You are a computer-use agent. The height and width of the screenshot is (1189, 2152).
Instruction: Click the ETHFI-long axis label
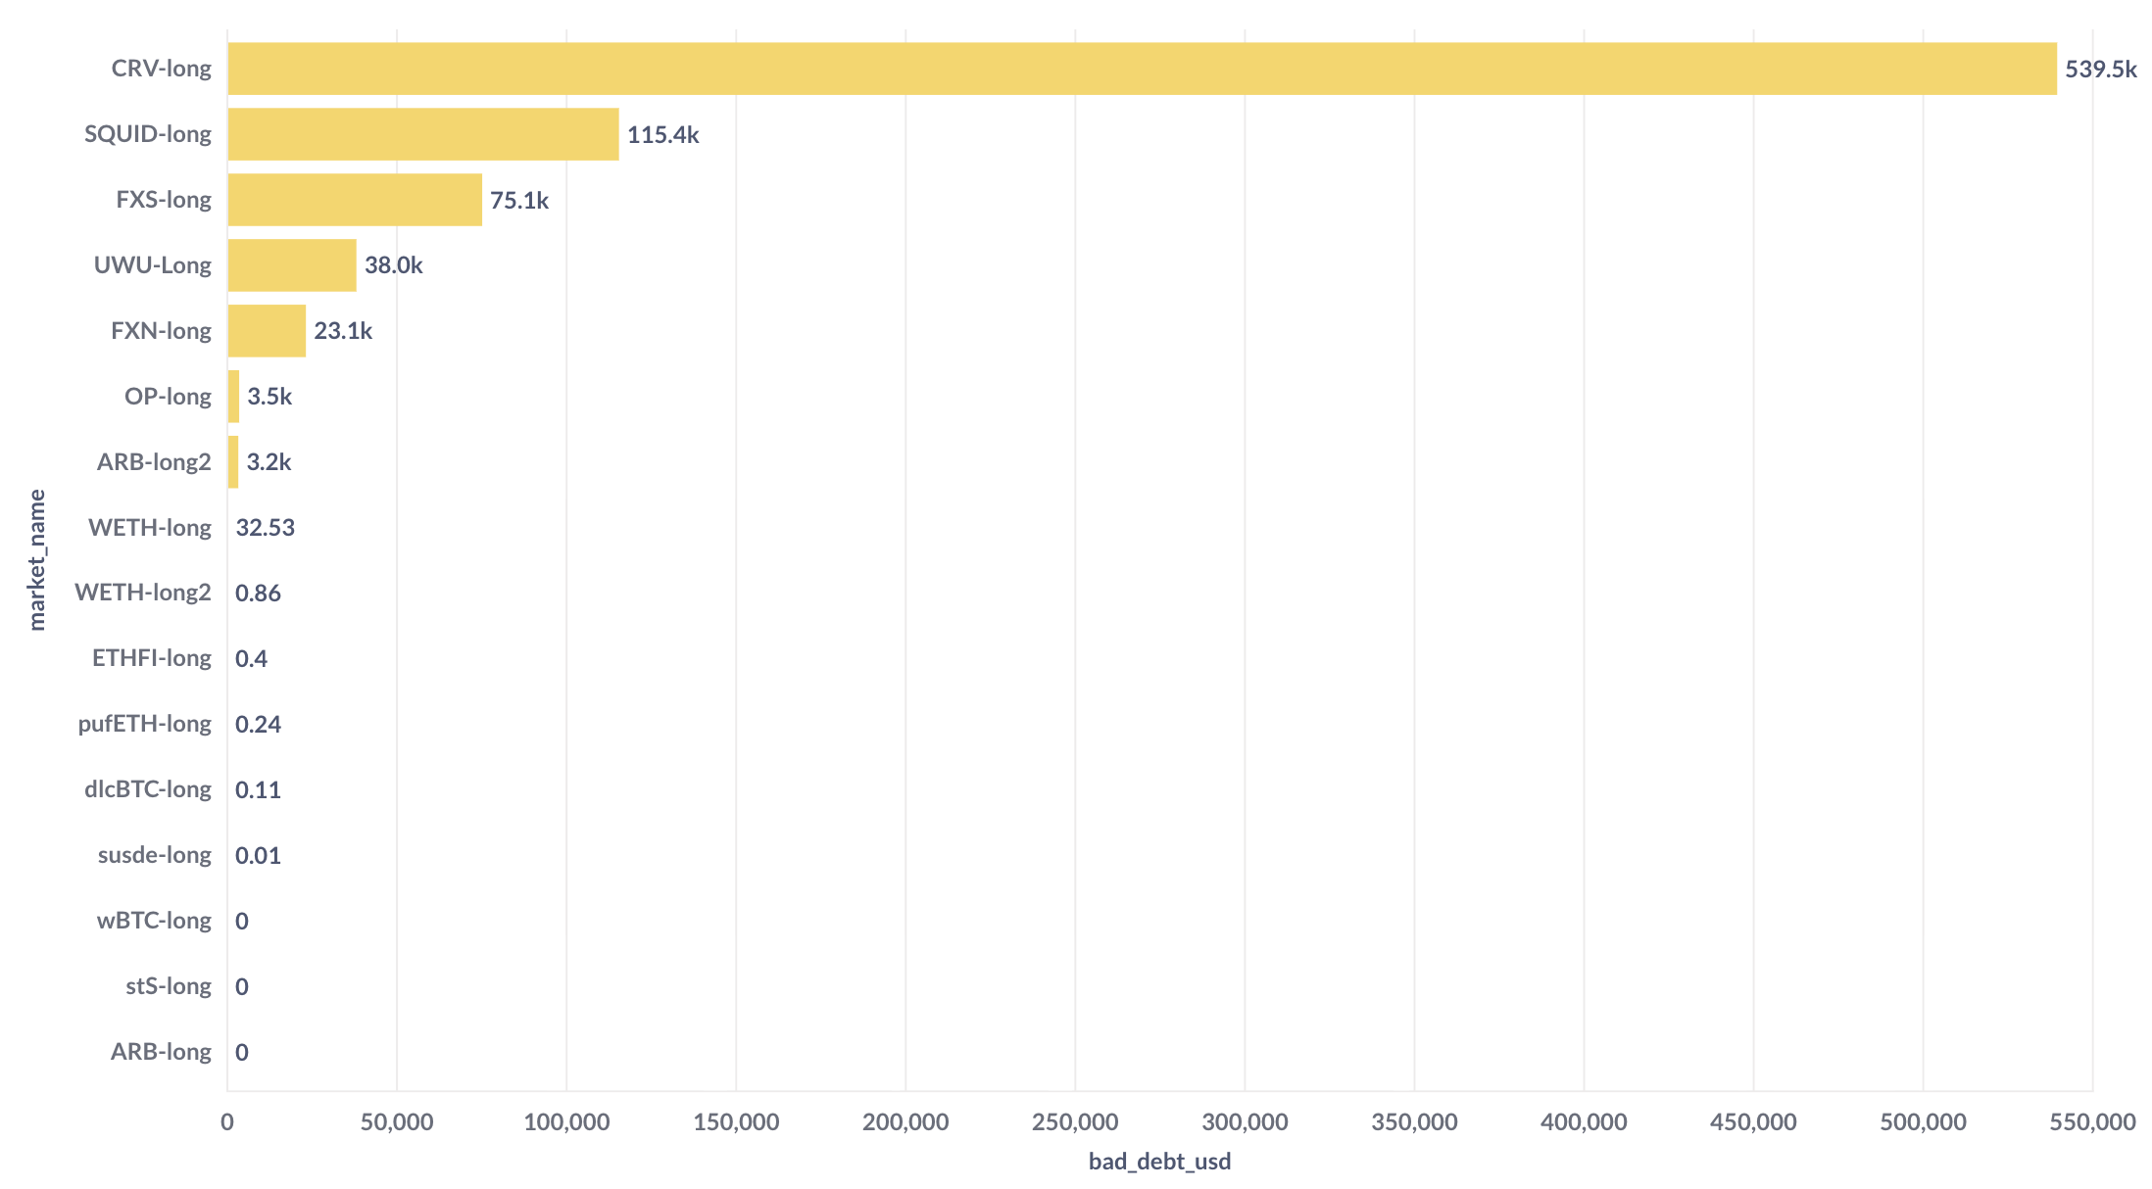pyautogui.click(x=152, y=658)
